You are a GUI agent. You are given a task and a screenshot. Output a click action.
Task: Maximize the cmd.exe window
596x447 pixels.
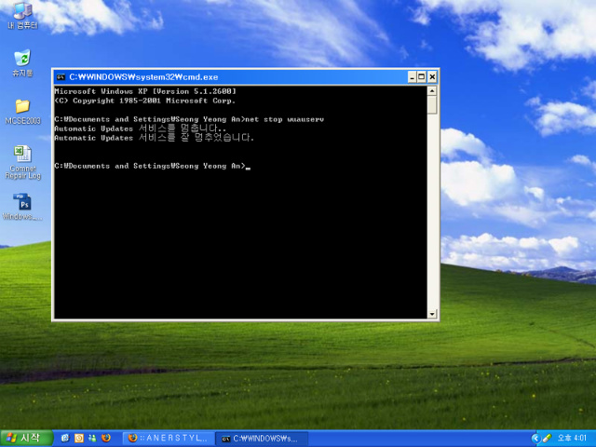pos(422,77)
